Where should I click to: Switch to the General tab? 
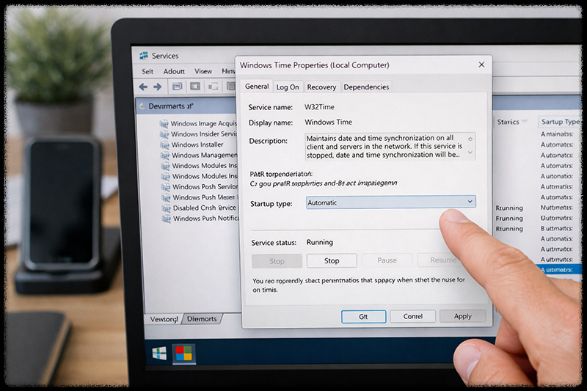coord(257,87)
